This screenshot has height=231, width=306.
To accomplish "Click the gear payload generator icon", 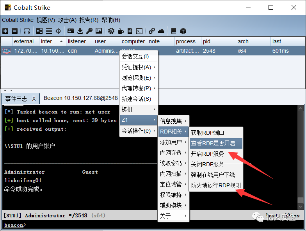I will click(111, 31).
